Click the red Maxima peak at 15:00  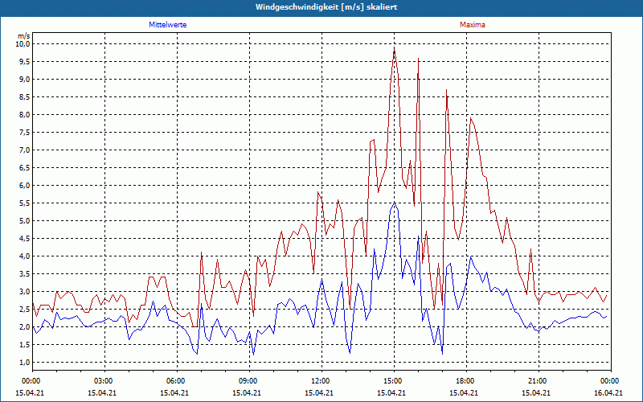(395, 50)
